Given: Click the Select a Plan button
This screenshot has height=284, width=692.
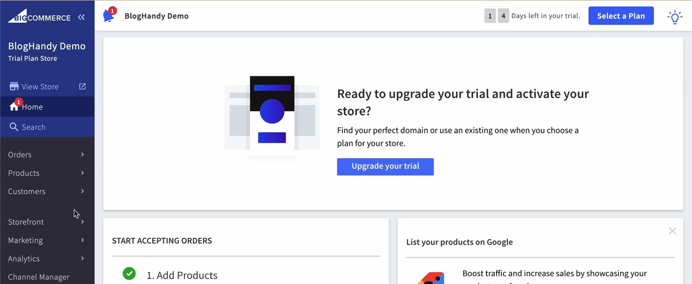Looking at the screenshot, I should coord(621,16).
